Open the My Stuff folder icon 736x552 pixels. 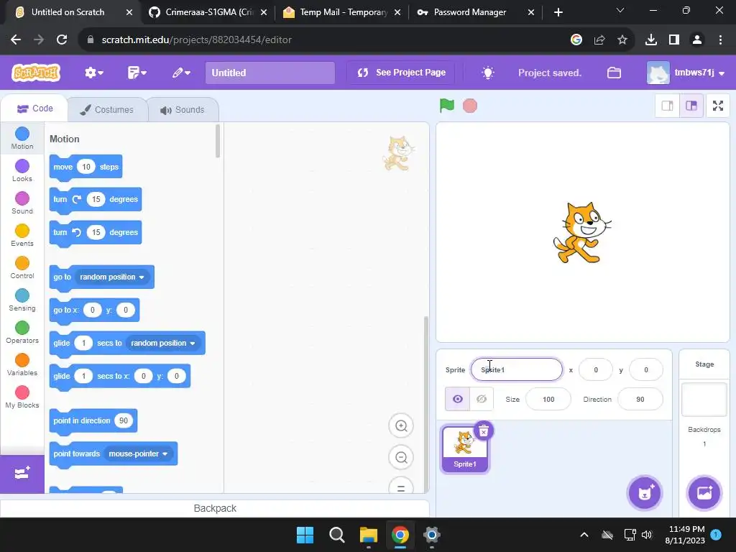614,73
